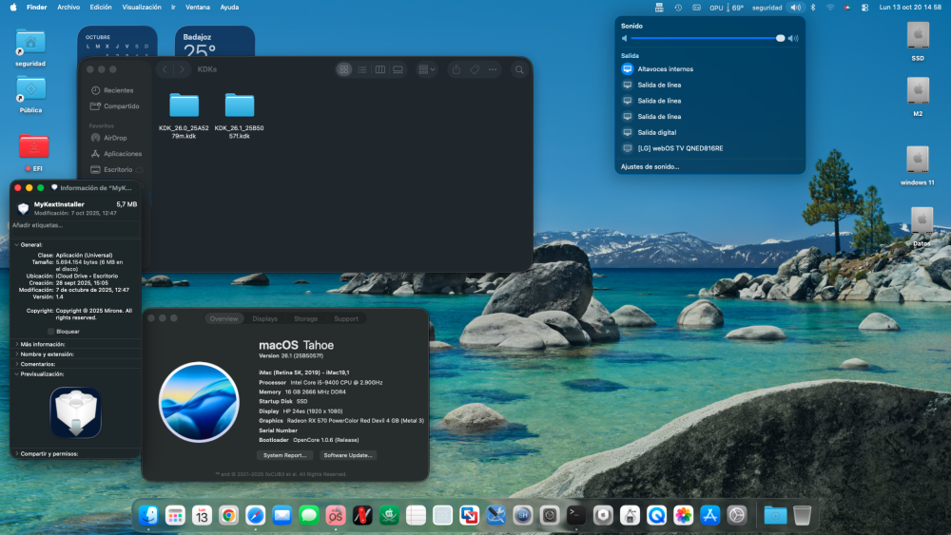Go back in the KDKs Finder window

pyautogui.click(x=165, y=69)
